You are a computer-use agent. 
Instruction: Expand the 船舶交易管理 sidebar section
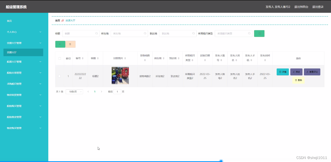[x=23, y=73]
